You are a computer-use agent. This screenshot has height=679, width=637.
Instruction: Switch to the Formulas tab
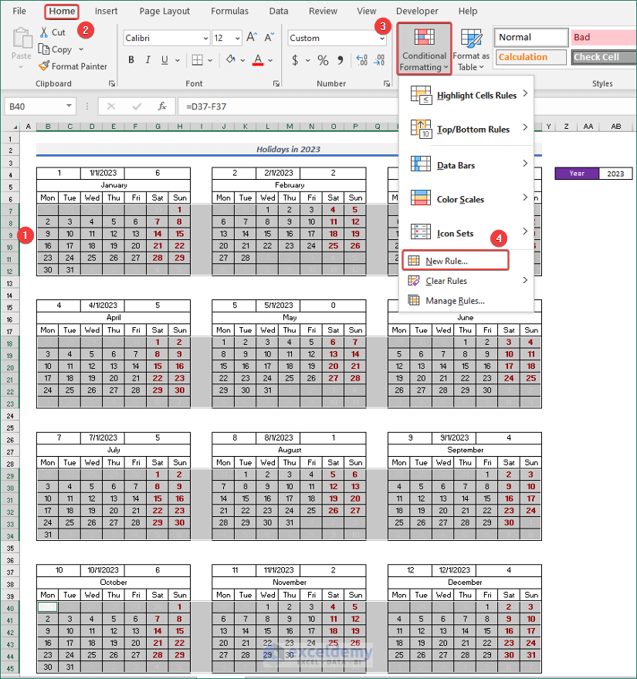229,11
